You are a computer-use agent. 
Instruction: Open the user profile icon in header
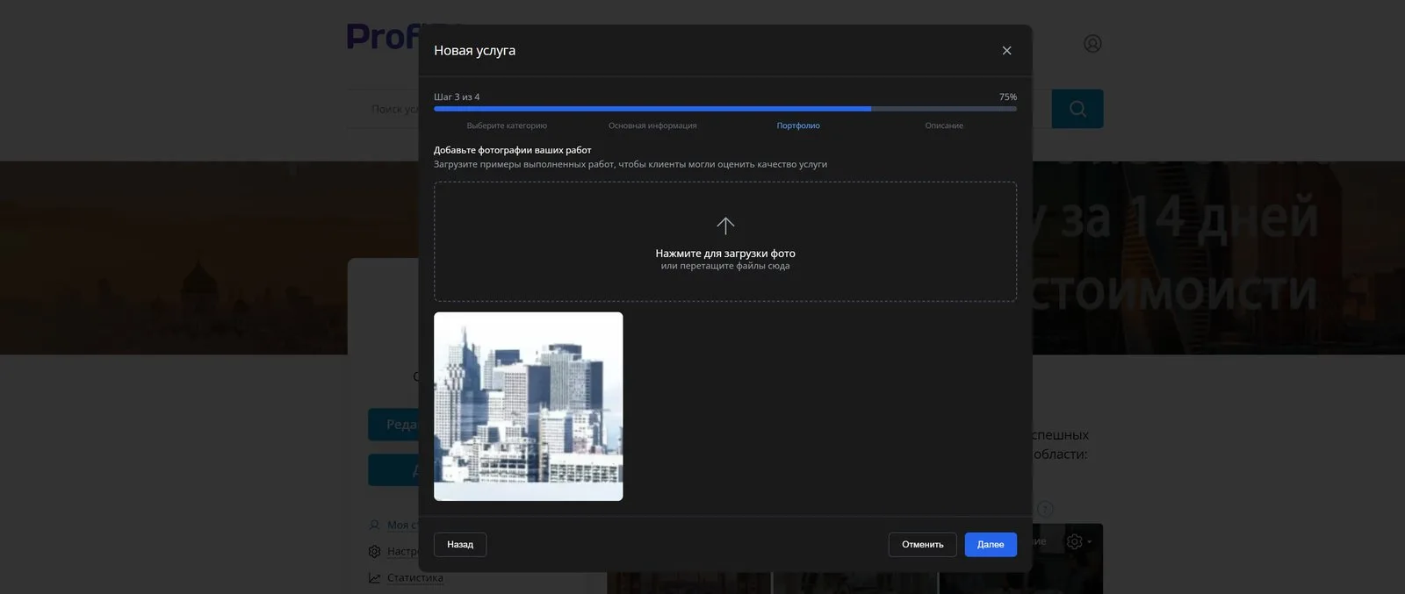tap(1092, 44)
